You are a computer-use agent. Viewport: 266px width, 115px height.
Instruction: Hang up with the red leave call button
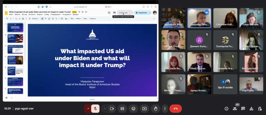point(176,108)
